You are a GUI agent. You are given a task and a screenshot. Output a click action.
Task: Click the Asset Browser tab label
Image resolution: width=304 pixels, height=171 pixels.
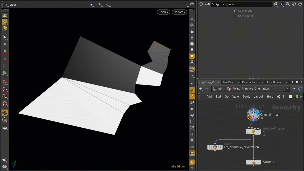274,82
